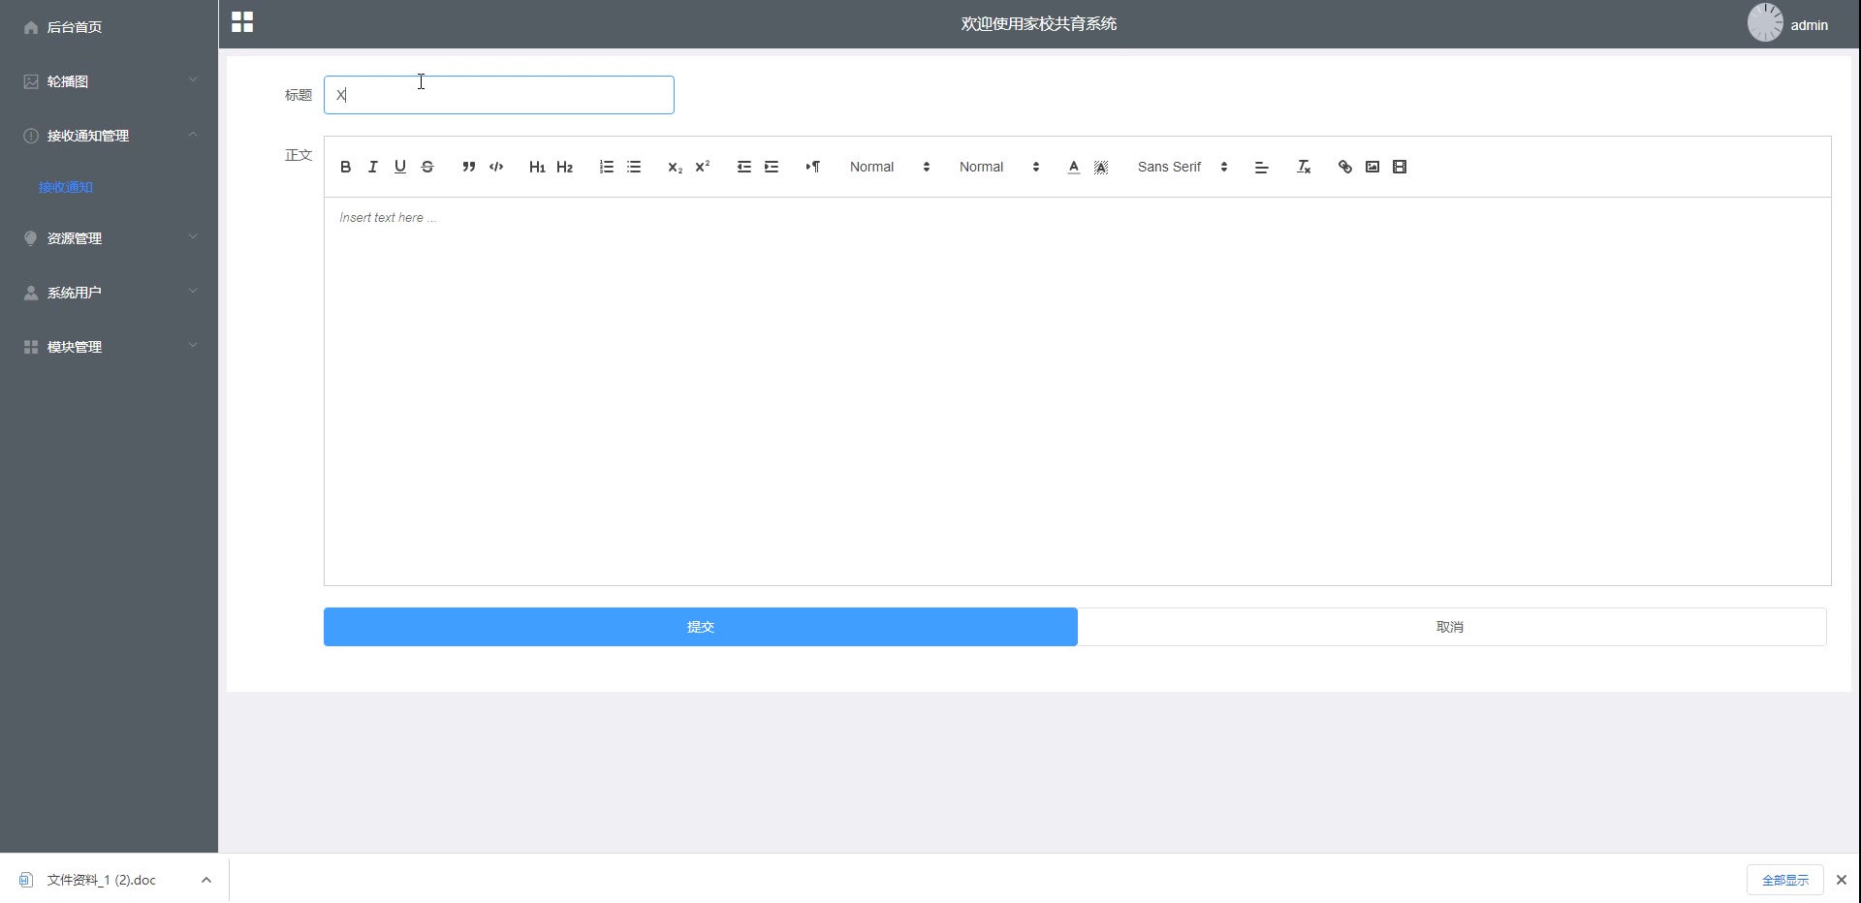This screenshot has width=1861, height=903.
Task: Click the chevron beside 系统用户
Action: (193, 292)
